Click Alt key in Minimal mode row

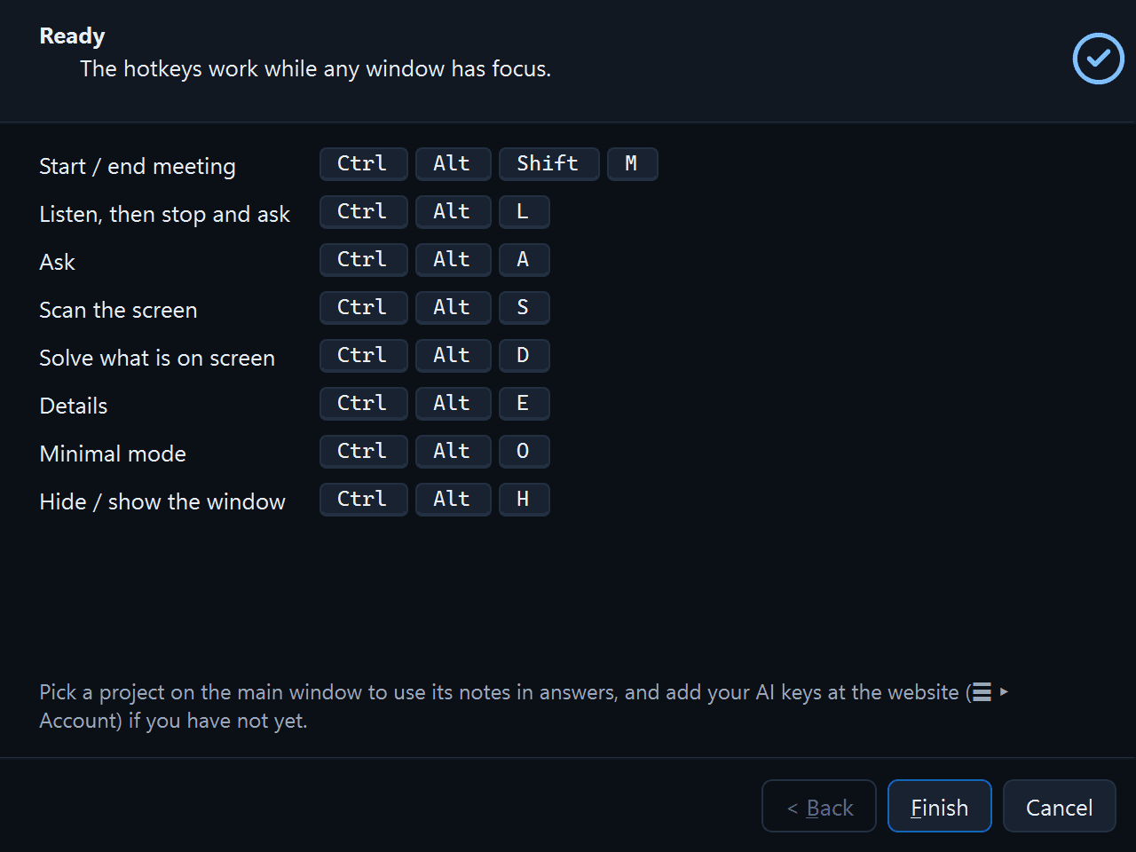point(453,452)
